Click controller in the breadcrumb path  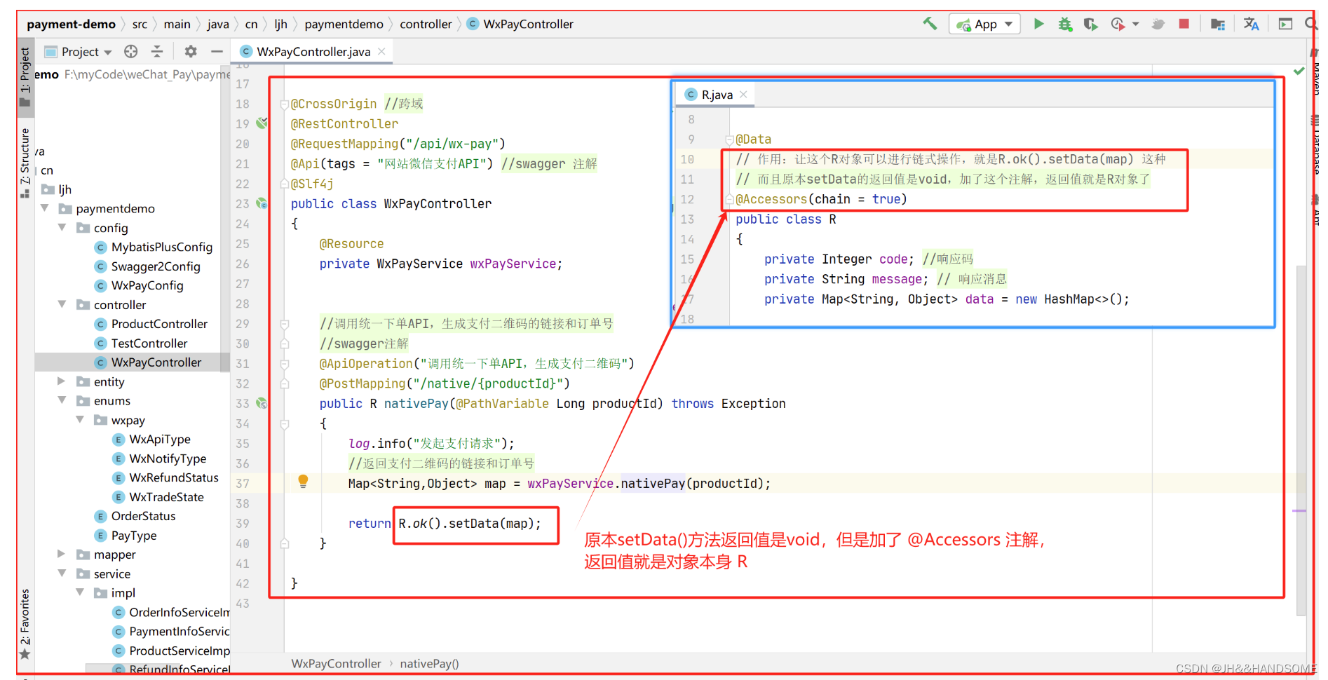pyautogui.click(x=426, y=24)
